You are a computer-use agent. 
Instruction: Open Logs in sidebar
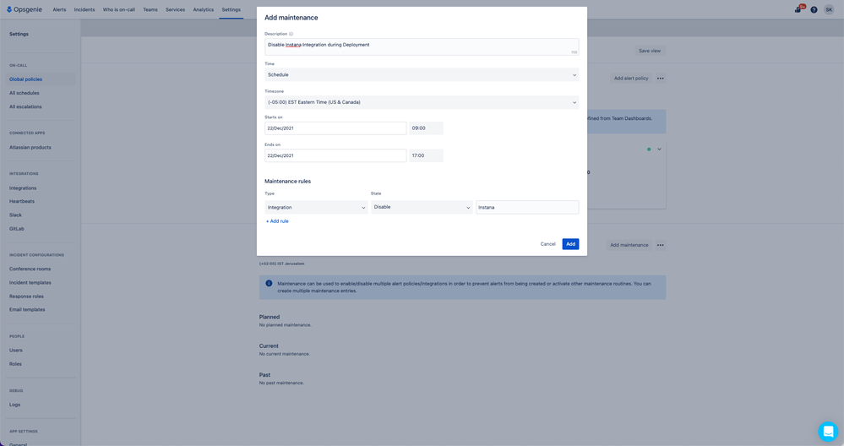pos(14,405)
